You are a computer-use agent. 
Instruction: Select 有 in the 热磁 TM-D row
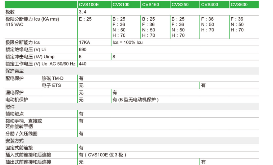[x=81, y=78]
